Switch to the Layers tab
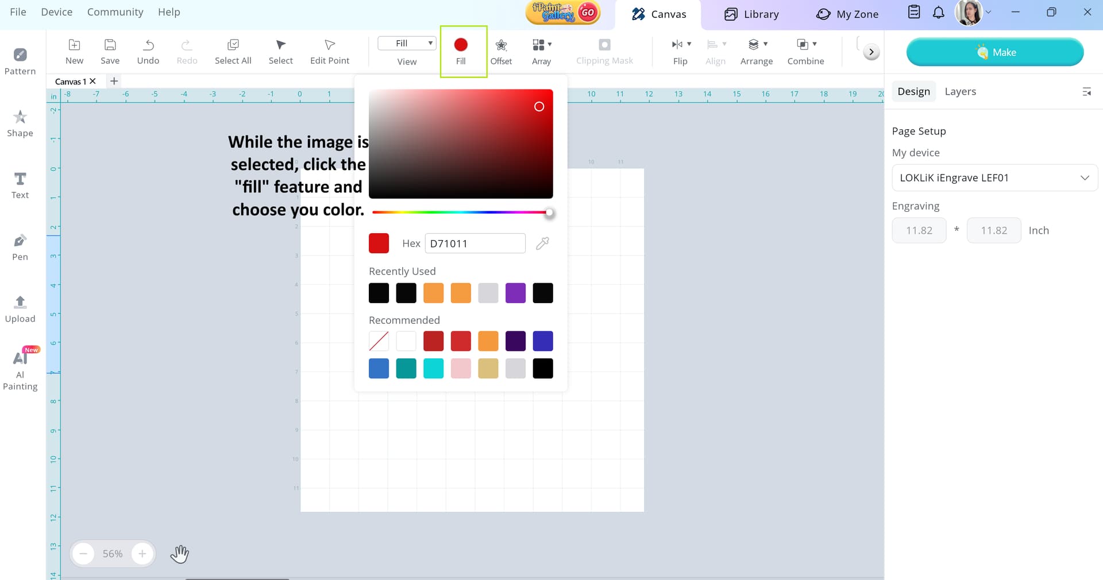Screen dimensions: 1103x580 [960, 91]
